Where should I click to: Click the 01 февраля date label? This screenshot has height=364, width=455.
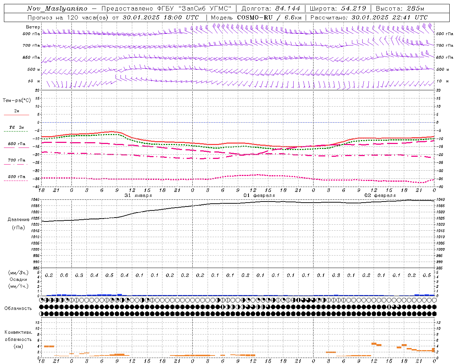tap(259, 196)
